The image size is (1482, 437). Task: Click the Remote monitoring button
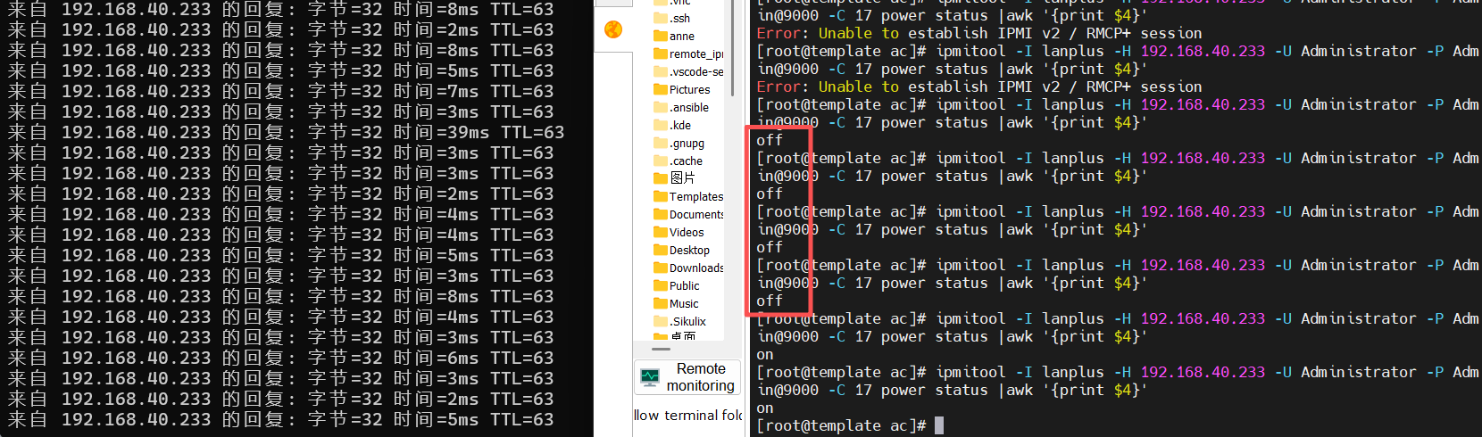(687, 377)
